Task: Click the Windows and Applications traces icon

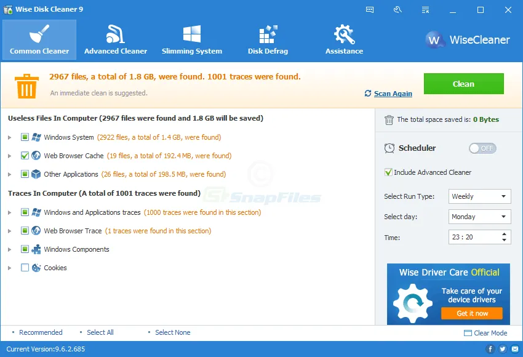Action: 36,212
